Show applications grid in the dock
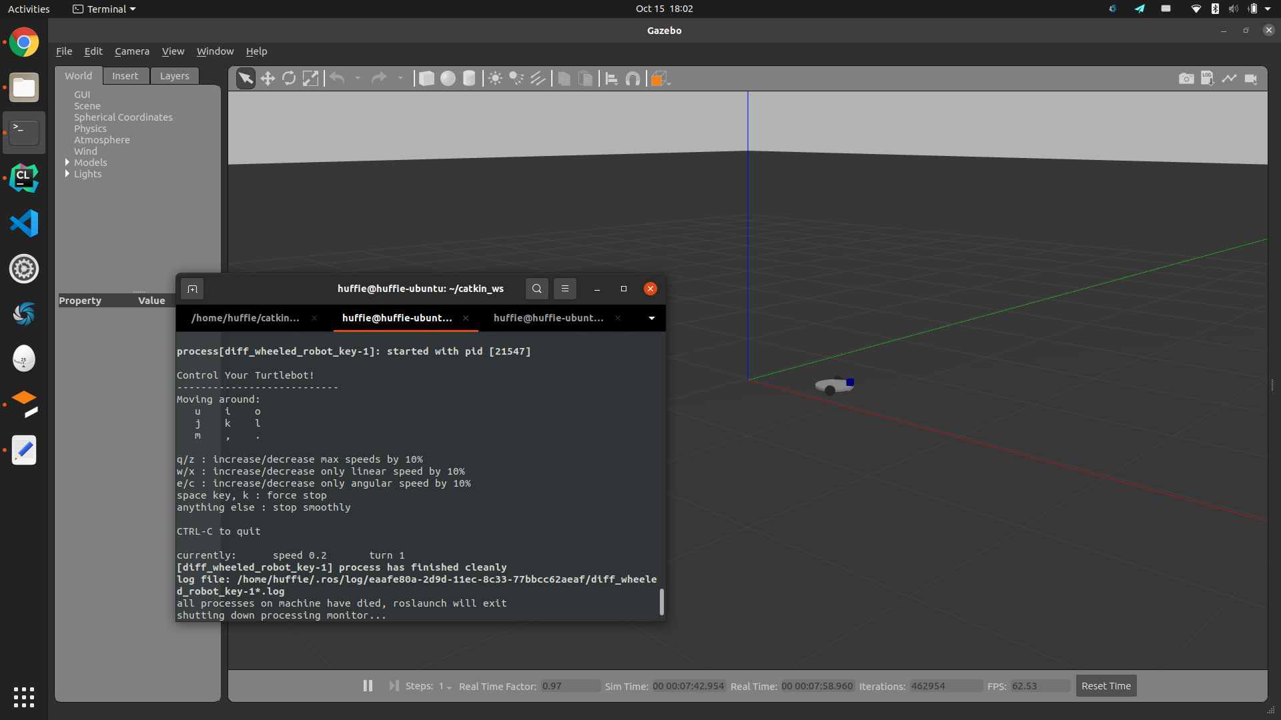 24,697
